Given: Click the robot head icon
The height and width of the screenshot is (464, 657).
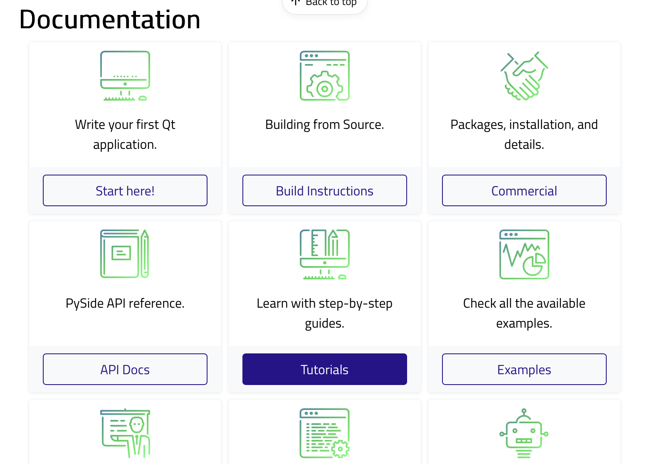Looking at the screenshot, I should (x=524, y=433).
